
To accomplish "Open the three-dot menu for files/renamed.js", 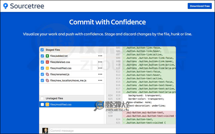I will [x=100, y=74].
